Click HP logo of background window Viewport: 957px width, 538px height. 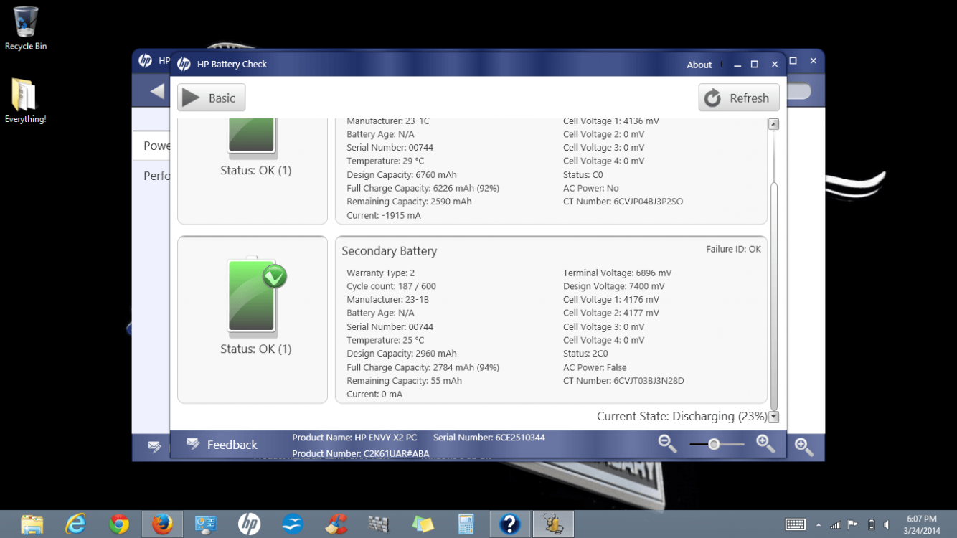(145, 61)
